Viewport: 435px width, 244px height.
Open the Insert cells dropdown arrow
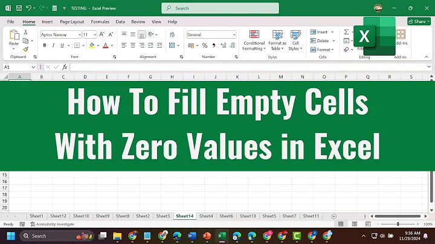pyautogui.click(x=332, y=32)
